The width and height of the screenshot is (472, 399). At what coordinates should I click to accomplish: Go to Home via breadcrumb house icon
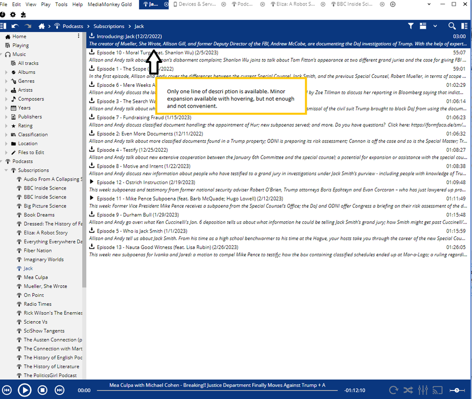tap(41, 26)
